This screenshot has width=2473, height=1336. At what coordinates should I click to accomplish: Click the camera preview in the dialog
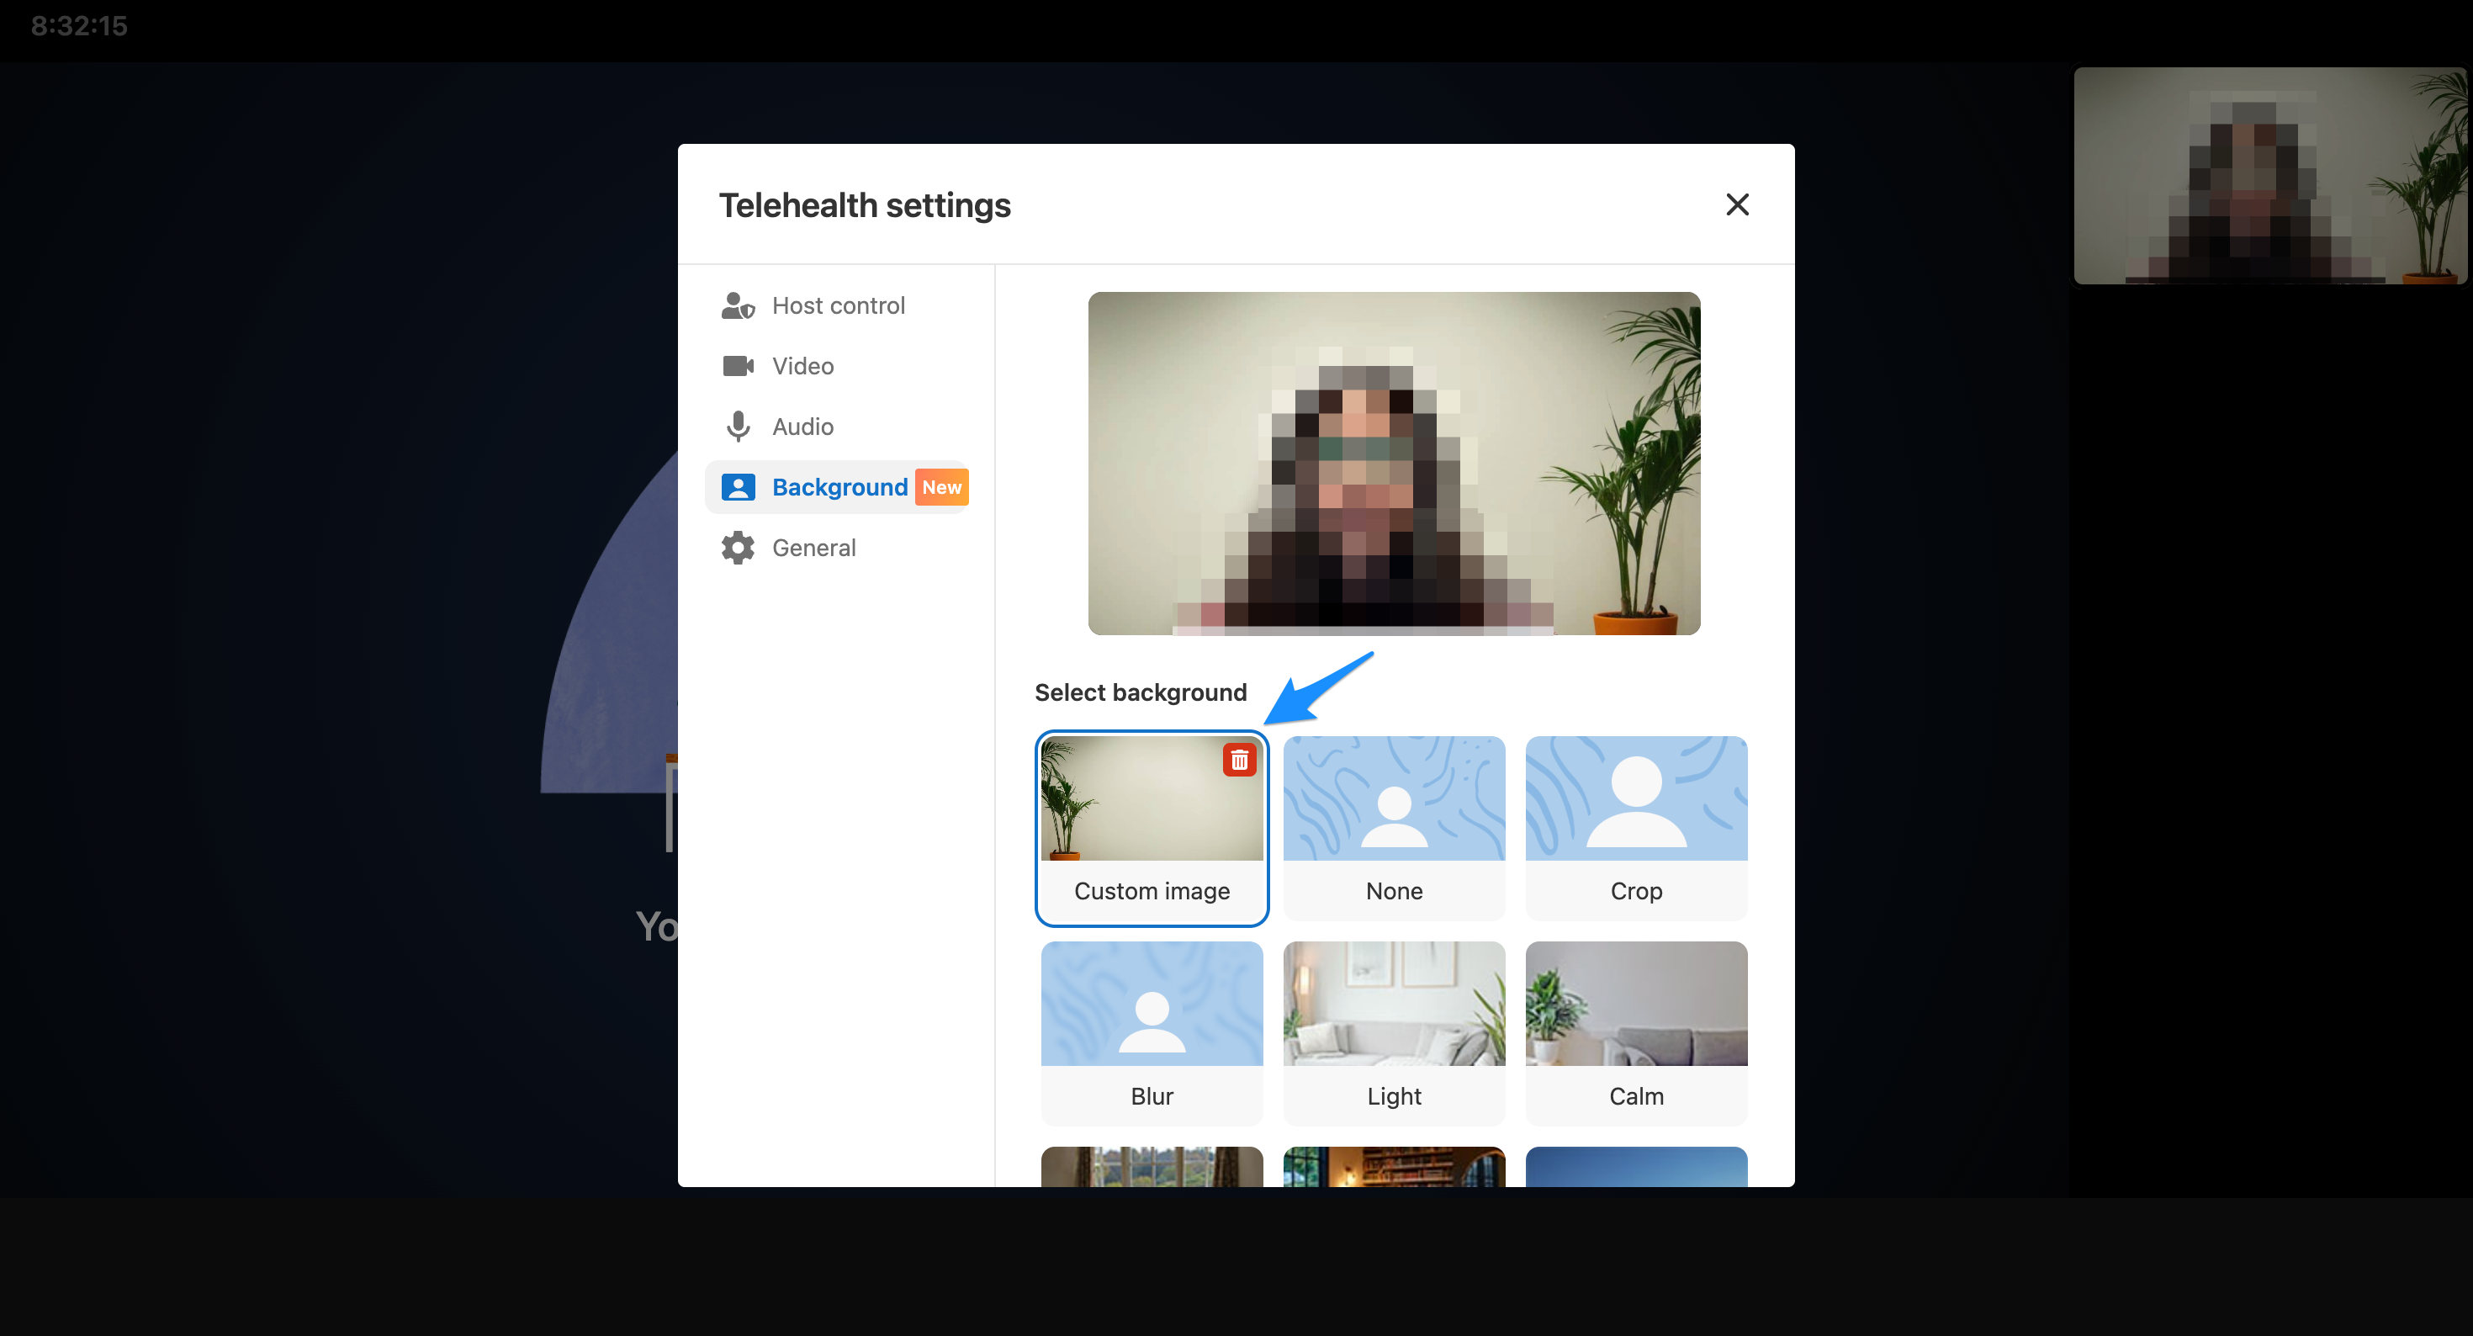pos(1394,463)
